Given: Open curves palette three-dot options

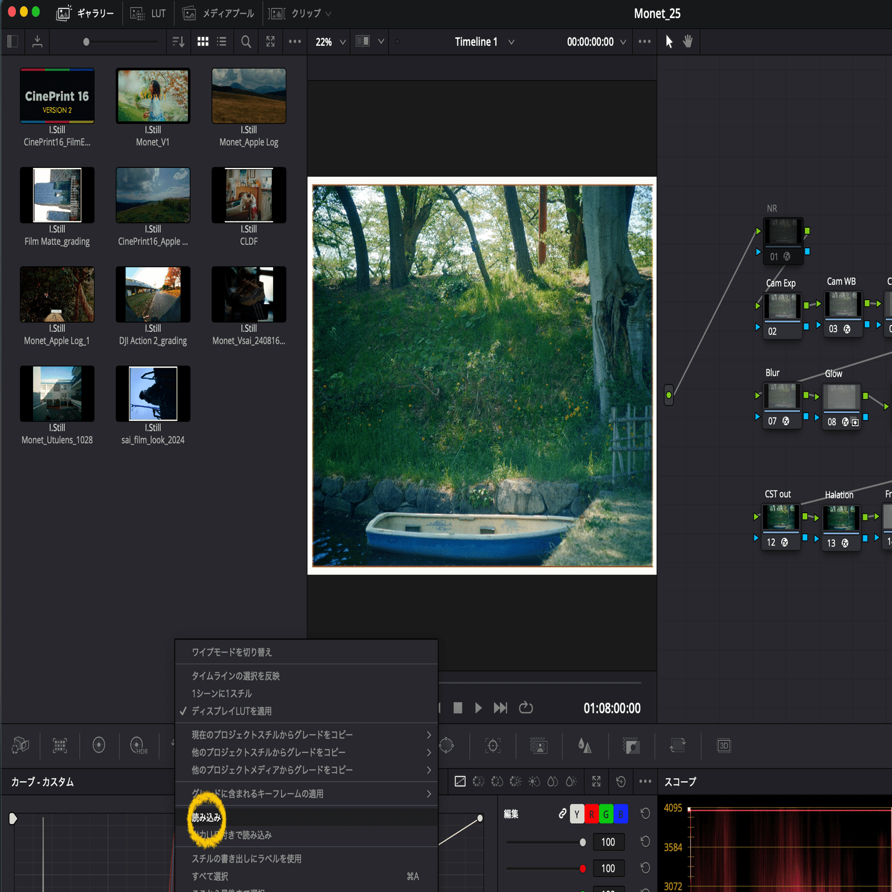Looking at the screenshot, I should click(x=645, y=781).
